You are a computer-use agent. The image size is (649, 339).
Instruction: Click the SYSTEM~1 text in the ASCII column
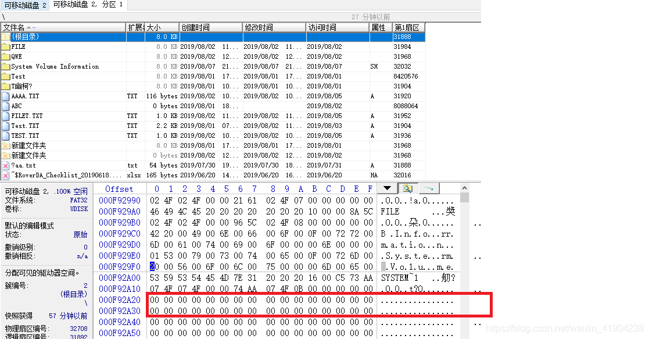(400, 278)
